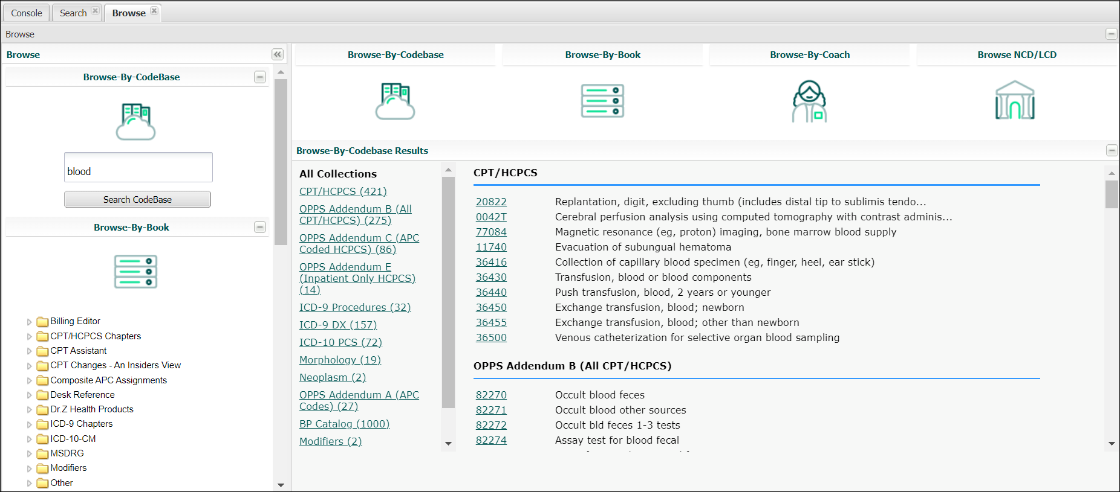1120x492 pixels.
Task: Open the Browse-By-Coach person icon
Action: [809, 101]
